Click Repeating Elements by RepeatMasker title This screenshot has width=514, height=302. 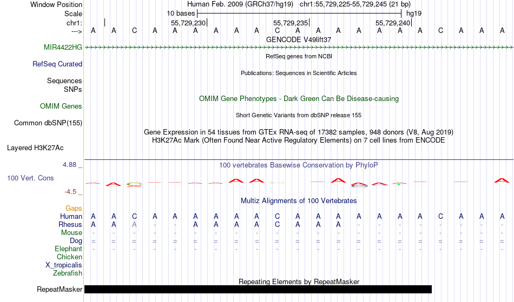click(299, 281)
